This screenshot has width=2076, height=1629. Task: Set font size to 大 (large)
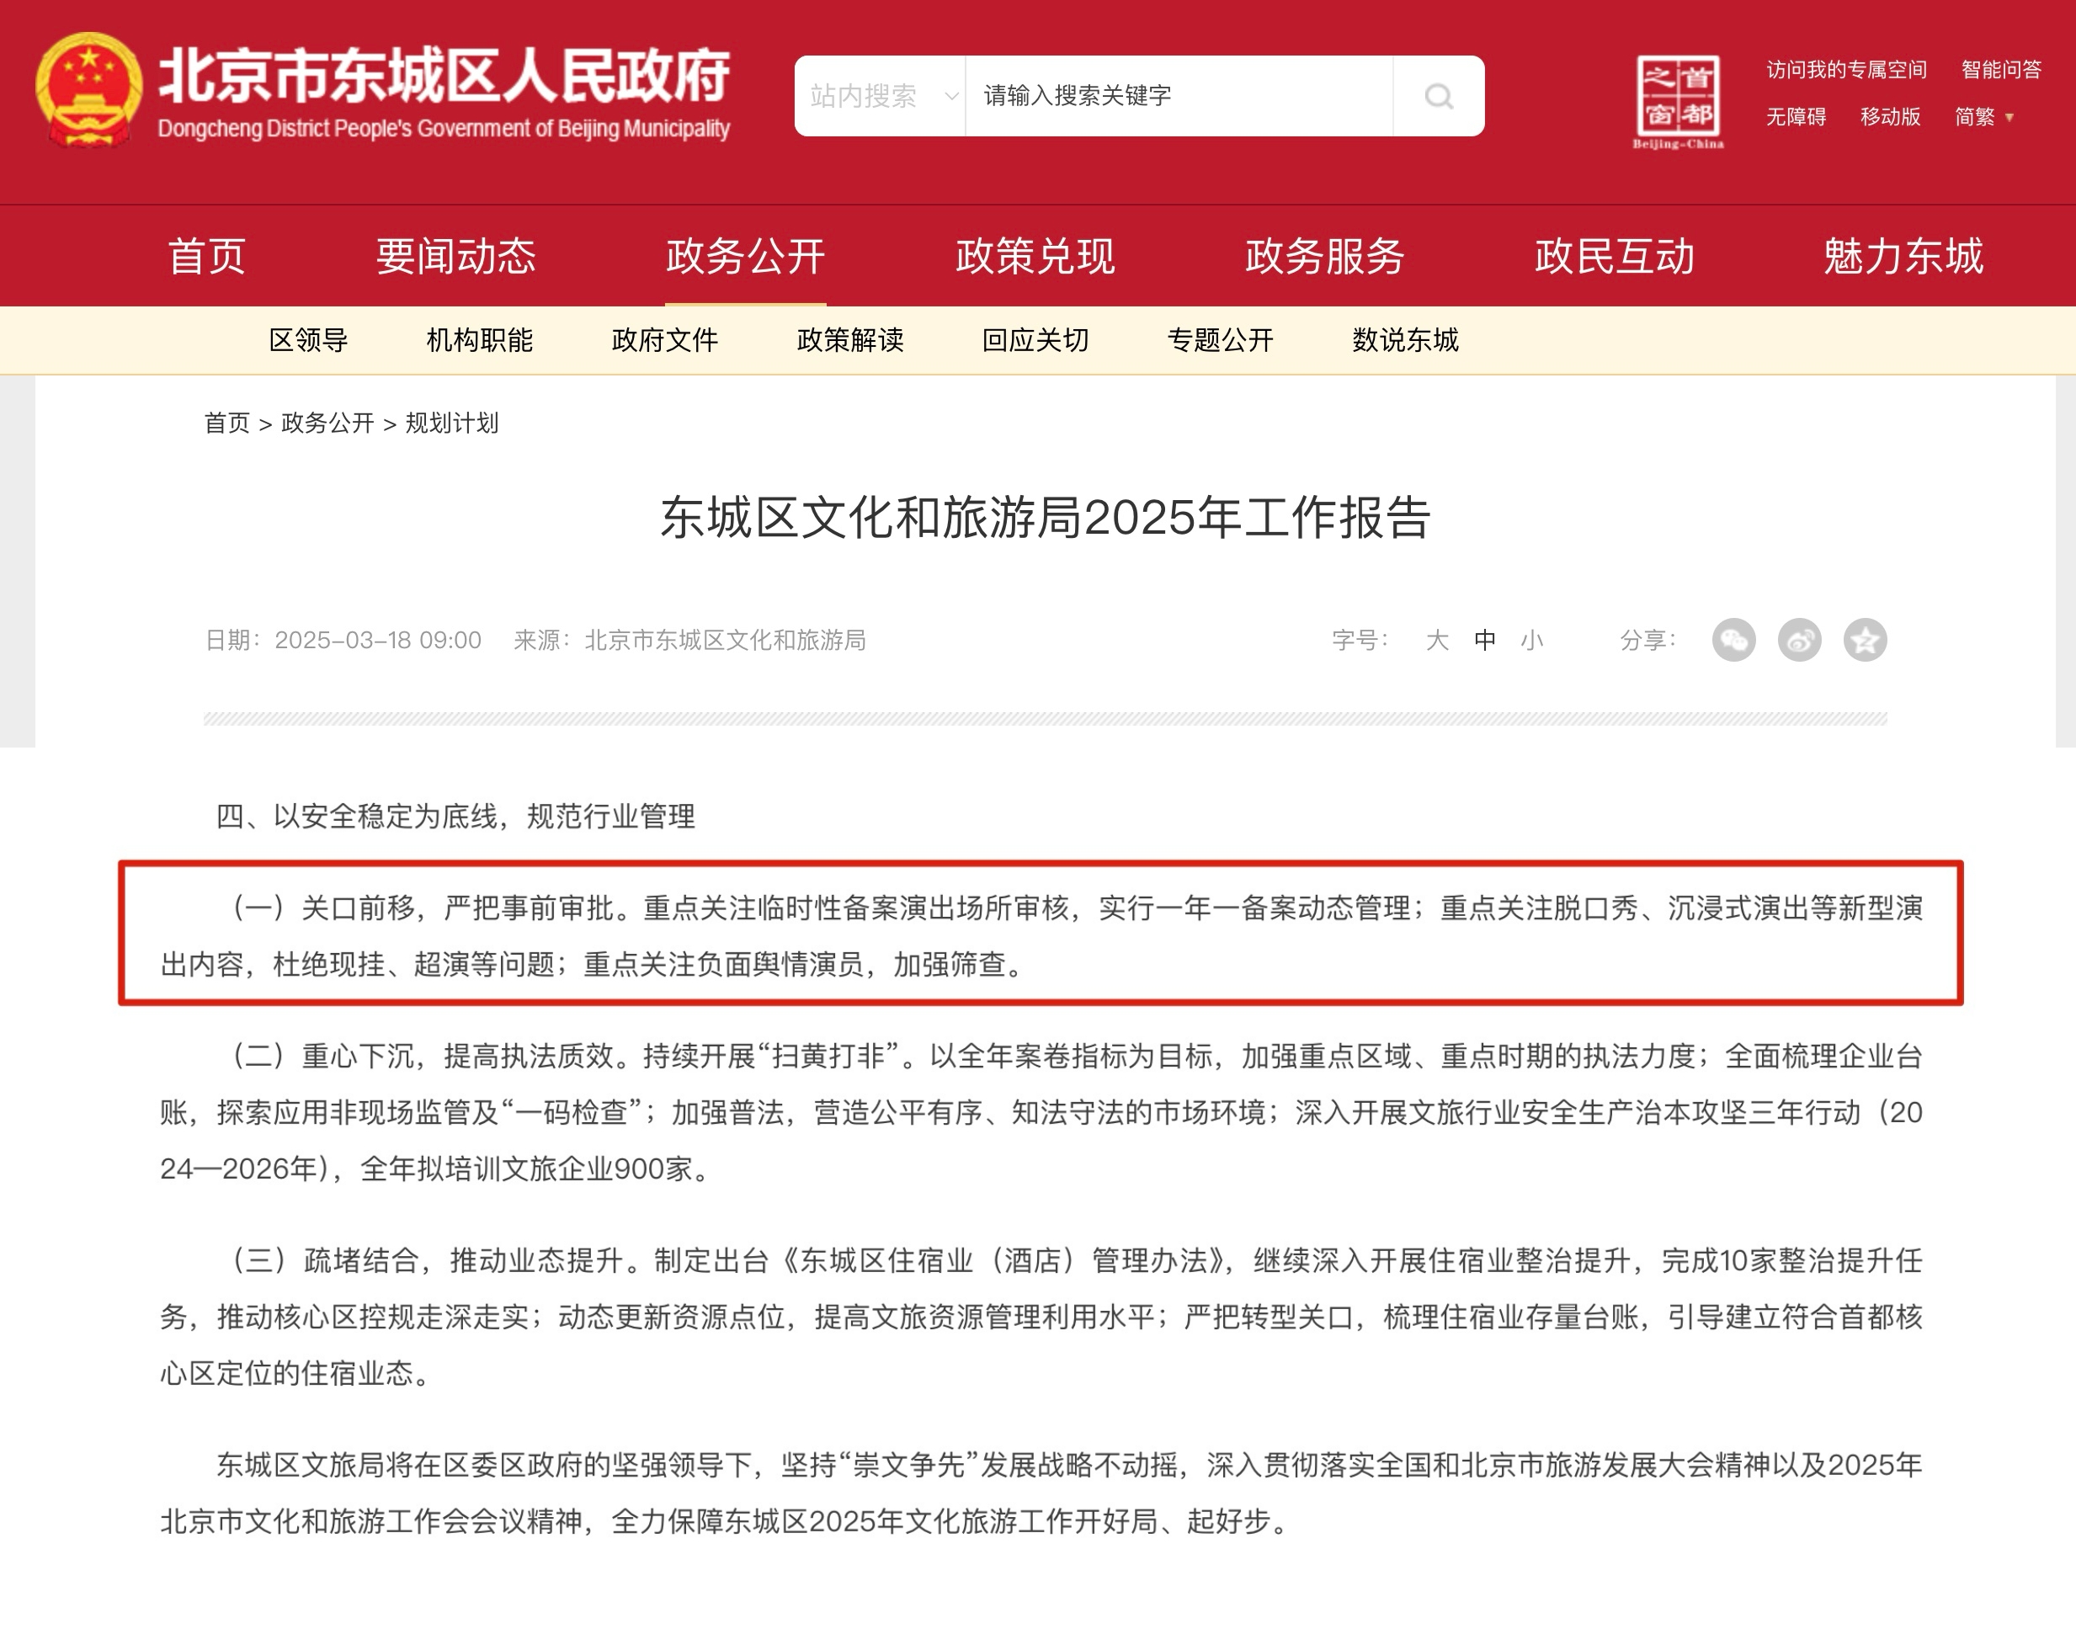tap(1436, 640)
